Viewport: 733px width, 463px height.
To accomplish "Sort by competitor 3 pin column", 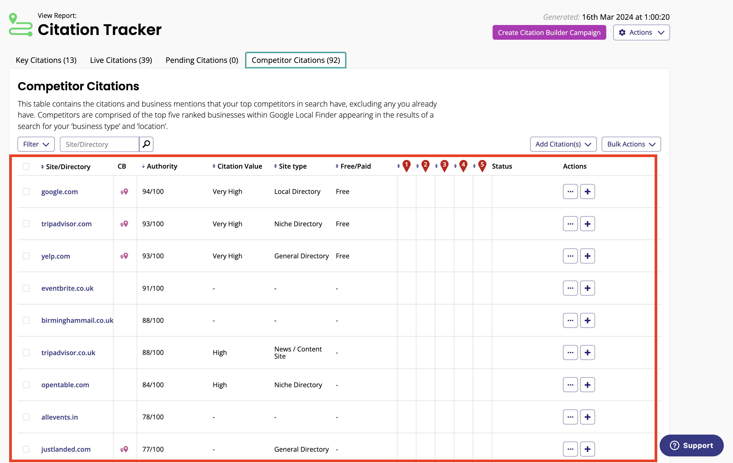I will click(441, 166).
